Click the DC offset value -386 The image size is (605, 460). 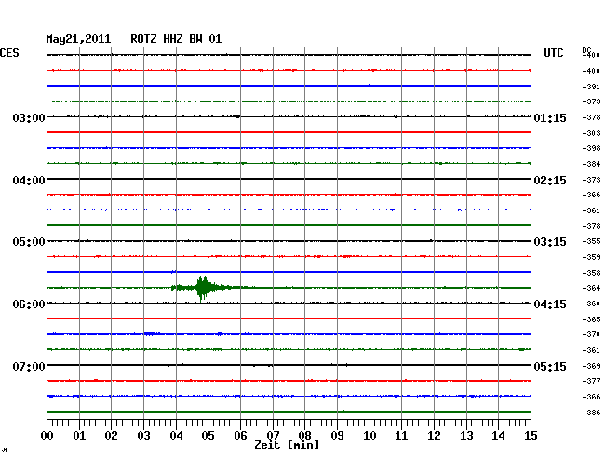pos(591,413)
